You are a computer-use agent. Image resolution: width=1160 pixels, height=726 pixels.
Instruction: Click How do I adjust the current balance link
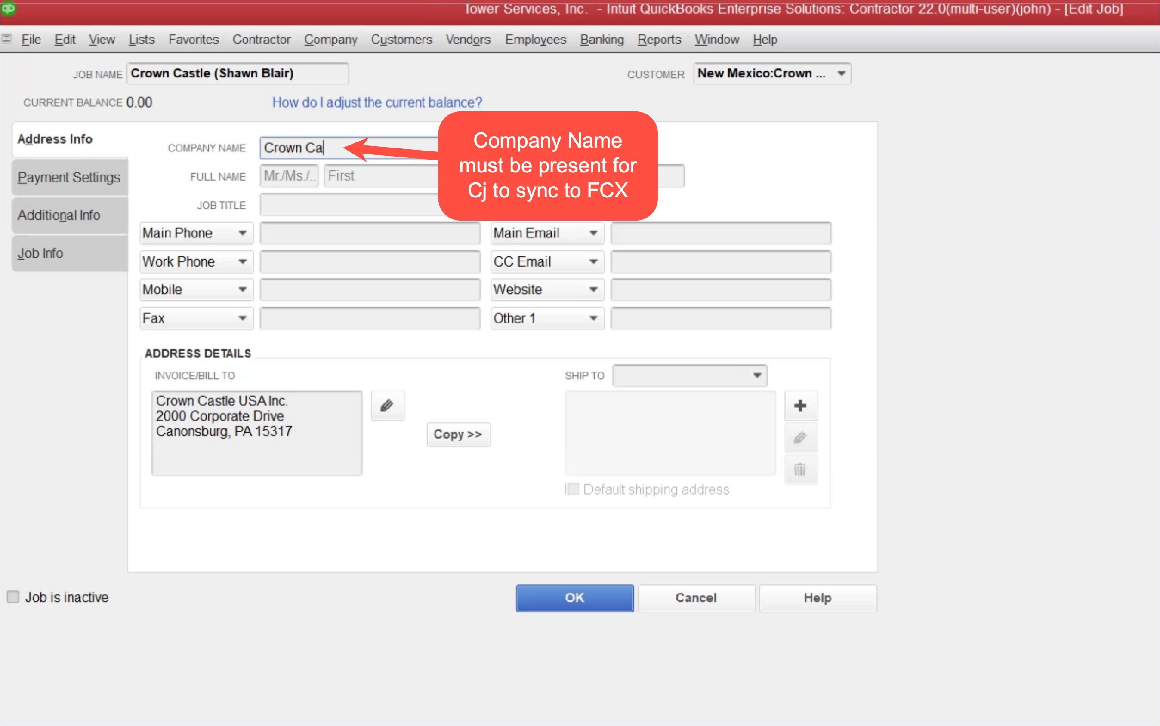click(x=377, y=102)
